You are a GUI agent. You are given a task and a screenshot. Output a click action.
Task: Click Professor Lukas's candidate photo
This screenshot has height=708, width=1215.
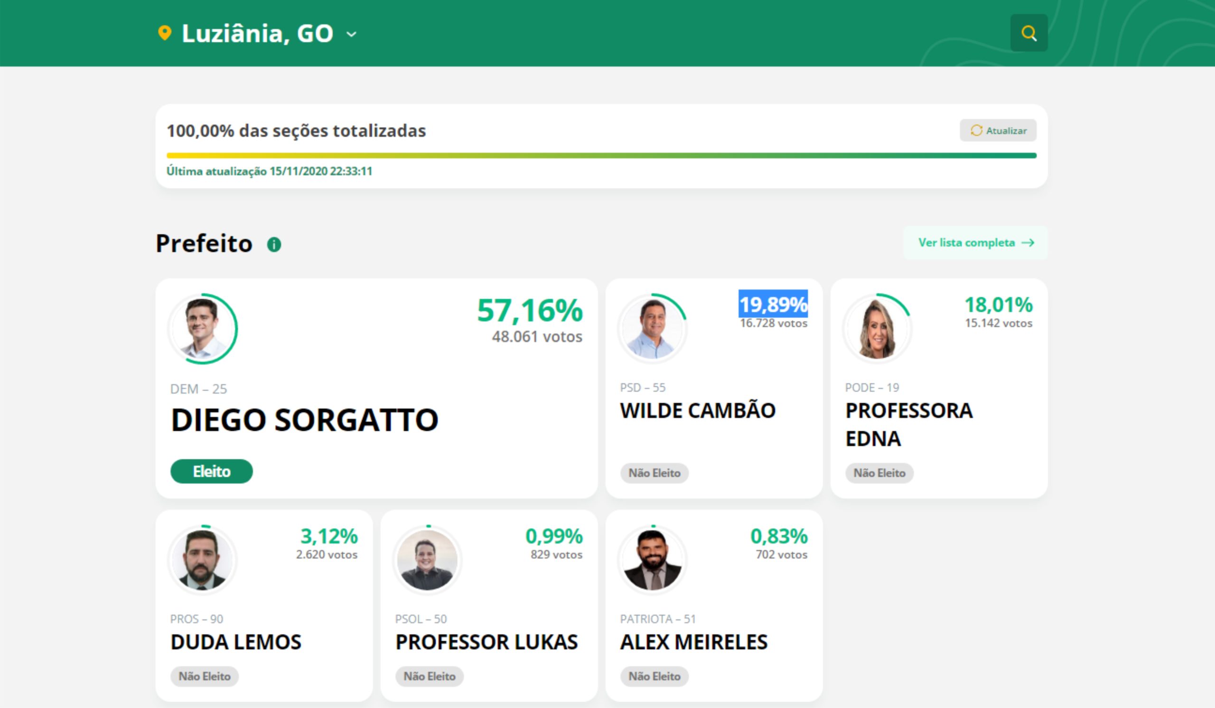coord(427,560)
